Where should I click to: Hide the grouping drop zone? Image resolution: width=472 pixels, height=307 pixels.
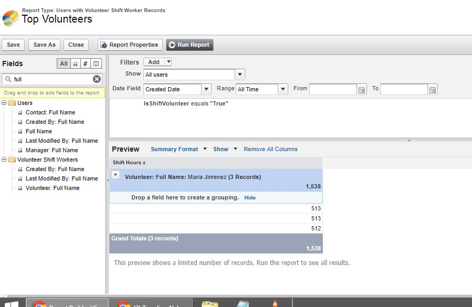click(x=250, y=197)
